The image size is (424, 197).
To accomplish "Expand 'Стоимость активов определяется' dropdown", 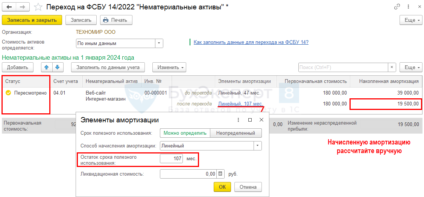I will coord(159,44).
